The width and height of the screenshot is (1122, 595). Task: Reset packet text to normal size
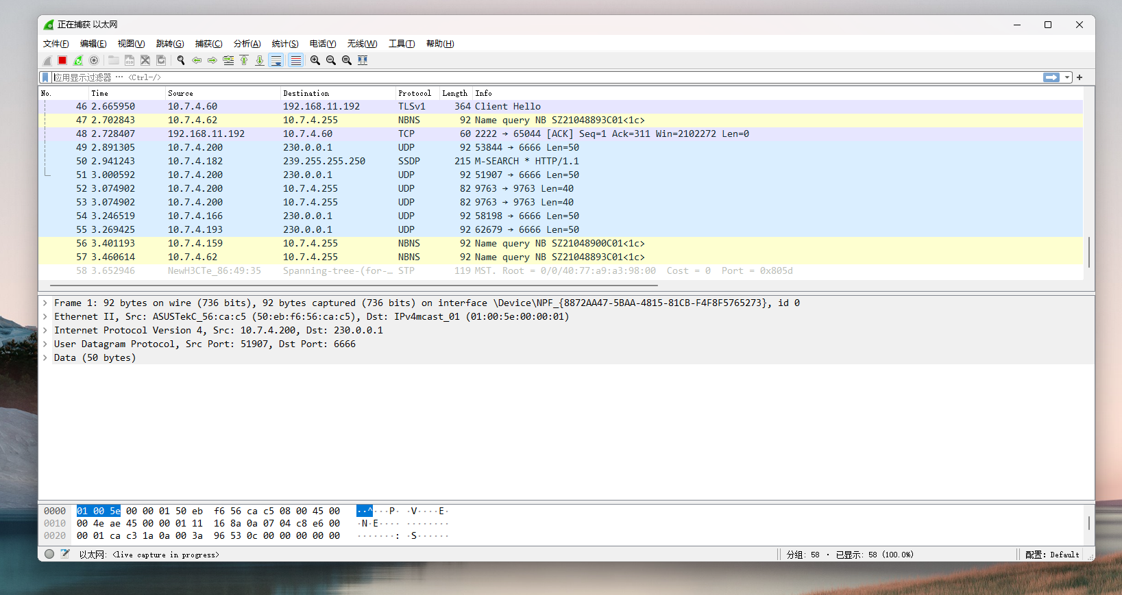[x=347, y=60]
